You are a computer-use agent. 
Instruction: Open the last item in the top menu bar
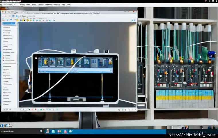point(69,5)
